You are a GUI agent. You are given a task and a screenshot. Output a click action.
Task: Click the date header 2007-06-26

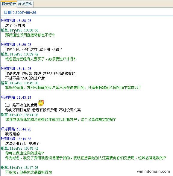click(x=20, y=13)
